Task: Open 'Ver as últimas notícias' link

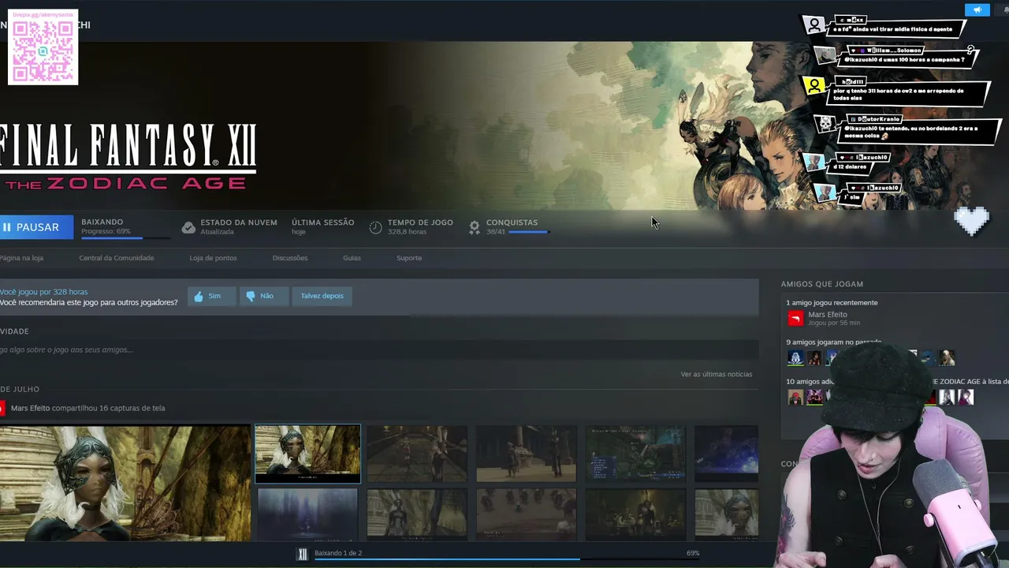Action: (717, 374)
